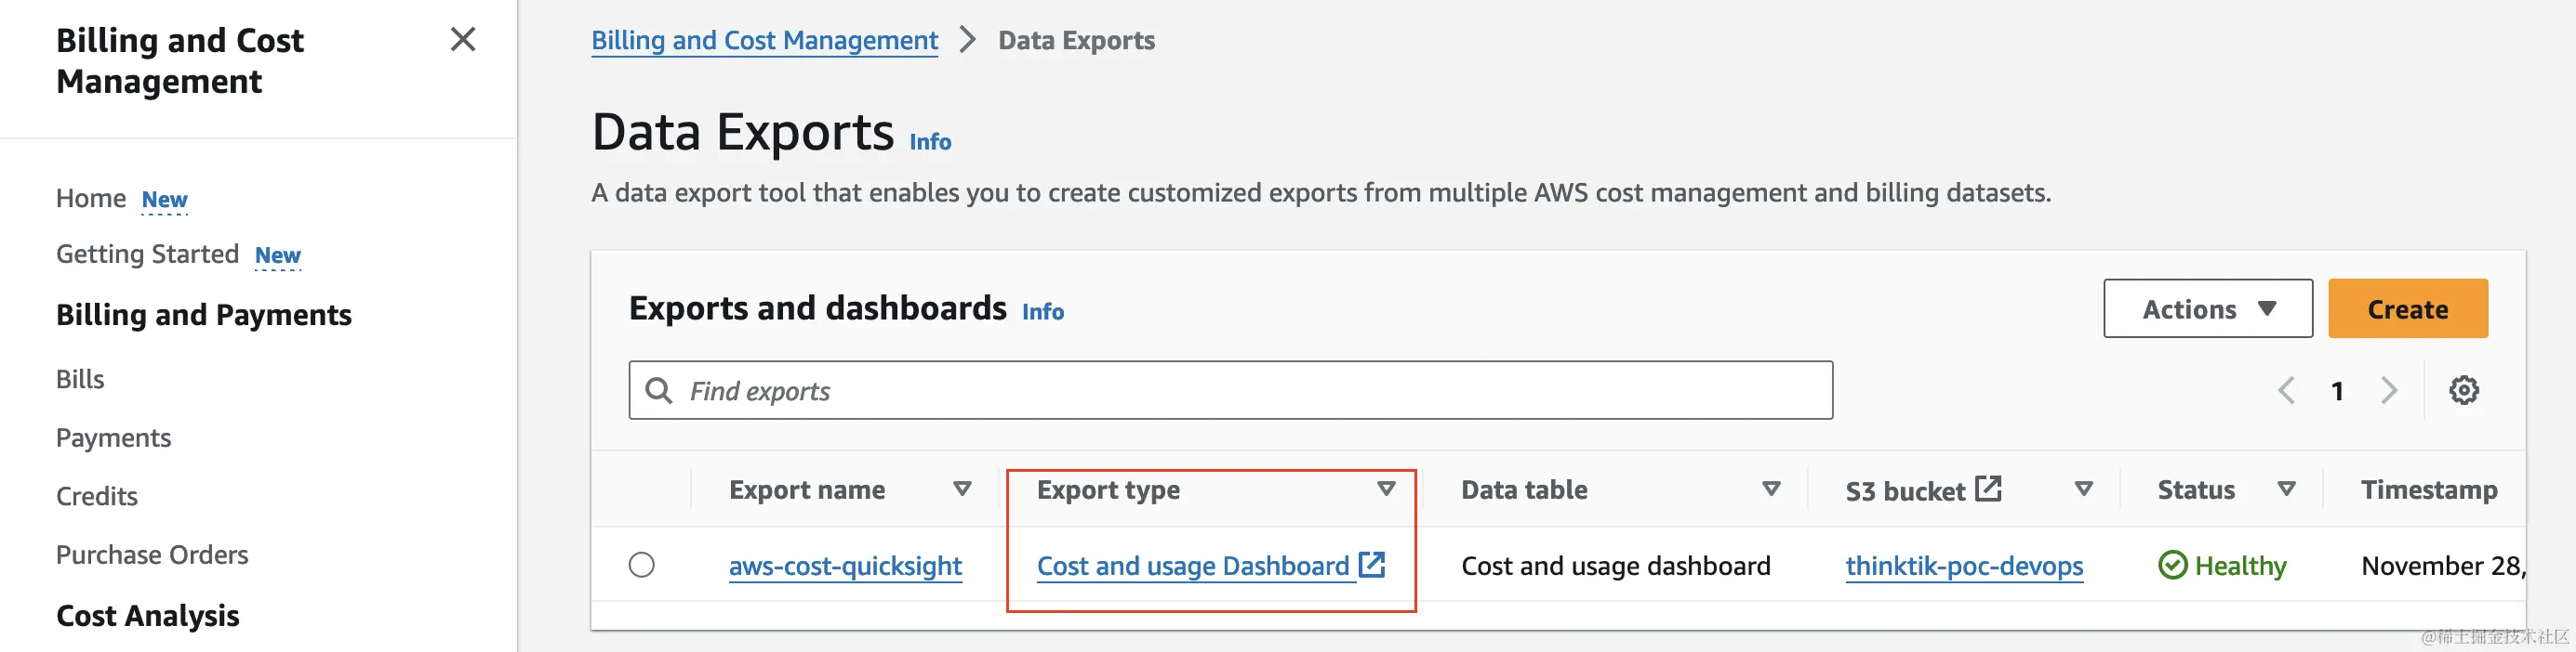
Task: Click the Healthy status check icon
Action: pos(2172,565)
